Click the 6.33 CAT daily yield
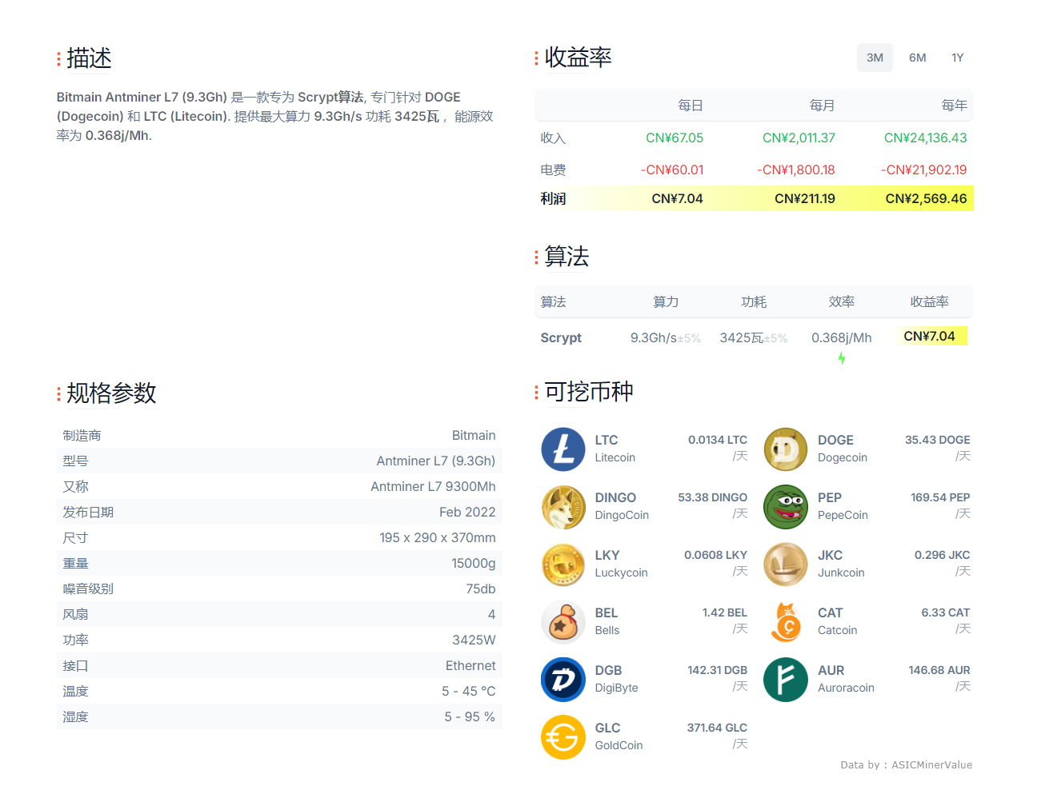This screenshot has width=1037, height=802. tap(946, 612)
